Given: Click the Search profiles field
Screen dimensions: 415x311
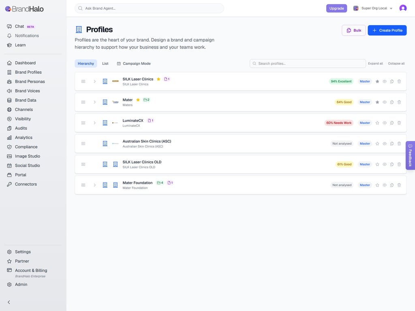Looking at the screenshot, I should click(x=308, y=64).
